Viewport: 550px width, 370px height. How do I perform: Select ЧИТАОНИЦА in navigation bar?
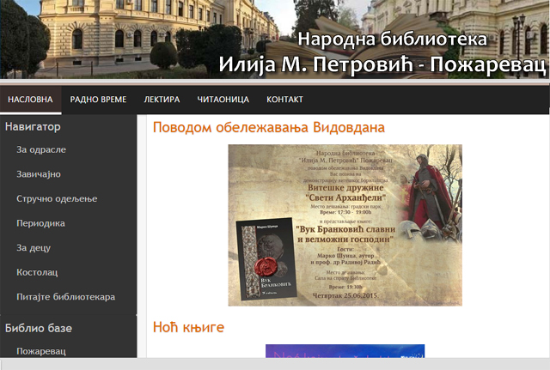(223, 100)
